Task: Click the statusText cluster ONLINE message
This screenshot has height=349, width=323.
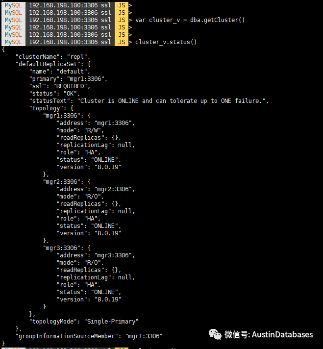Action: 174,100
